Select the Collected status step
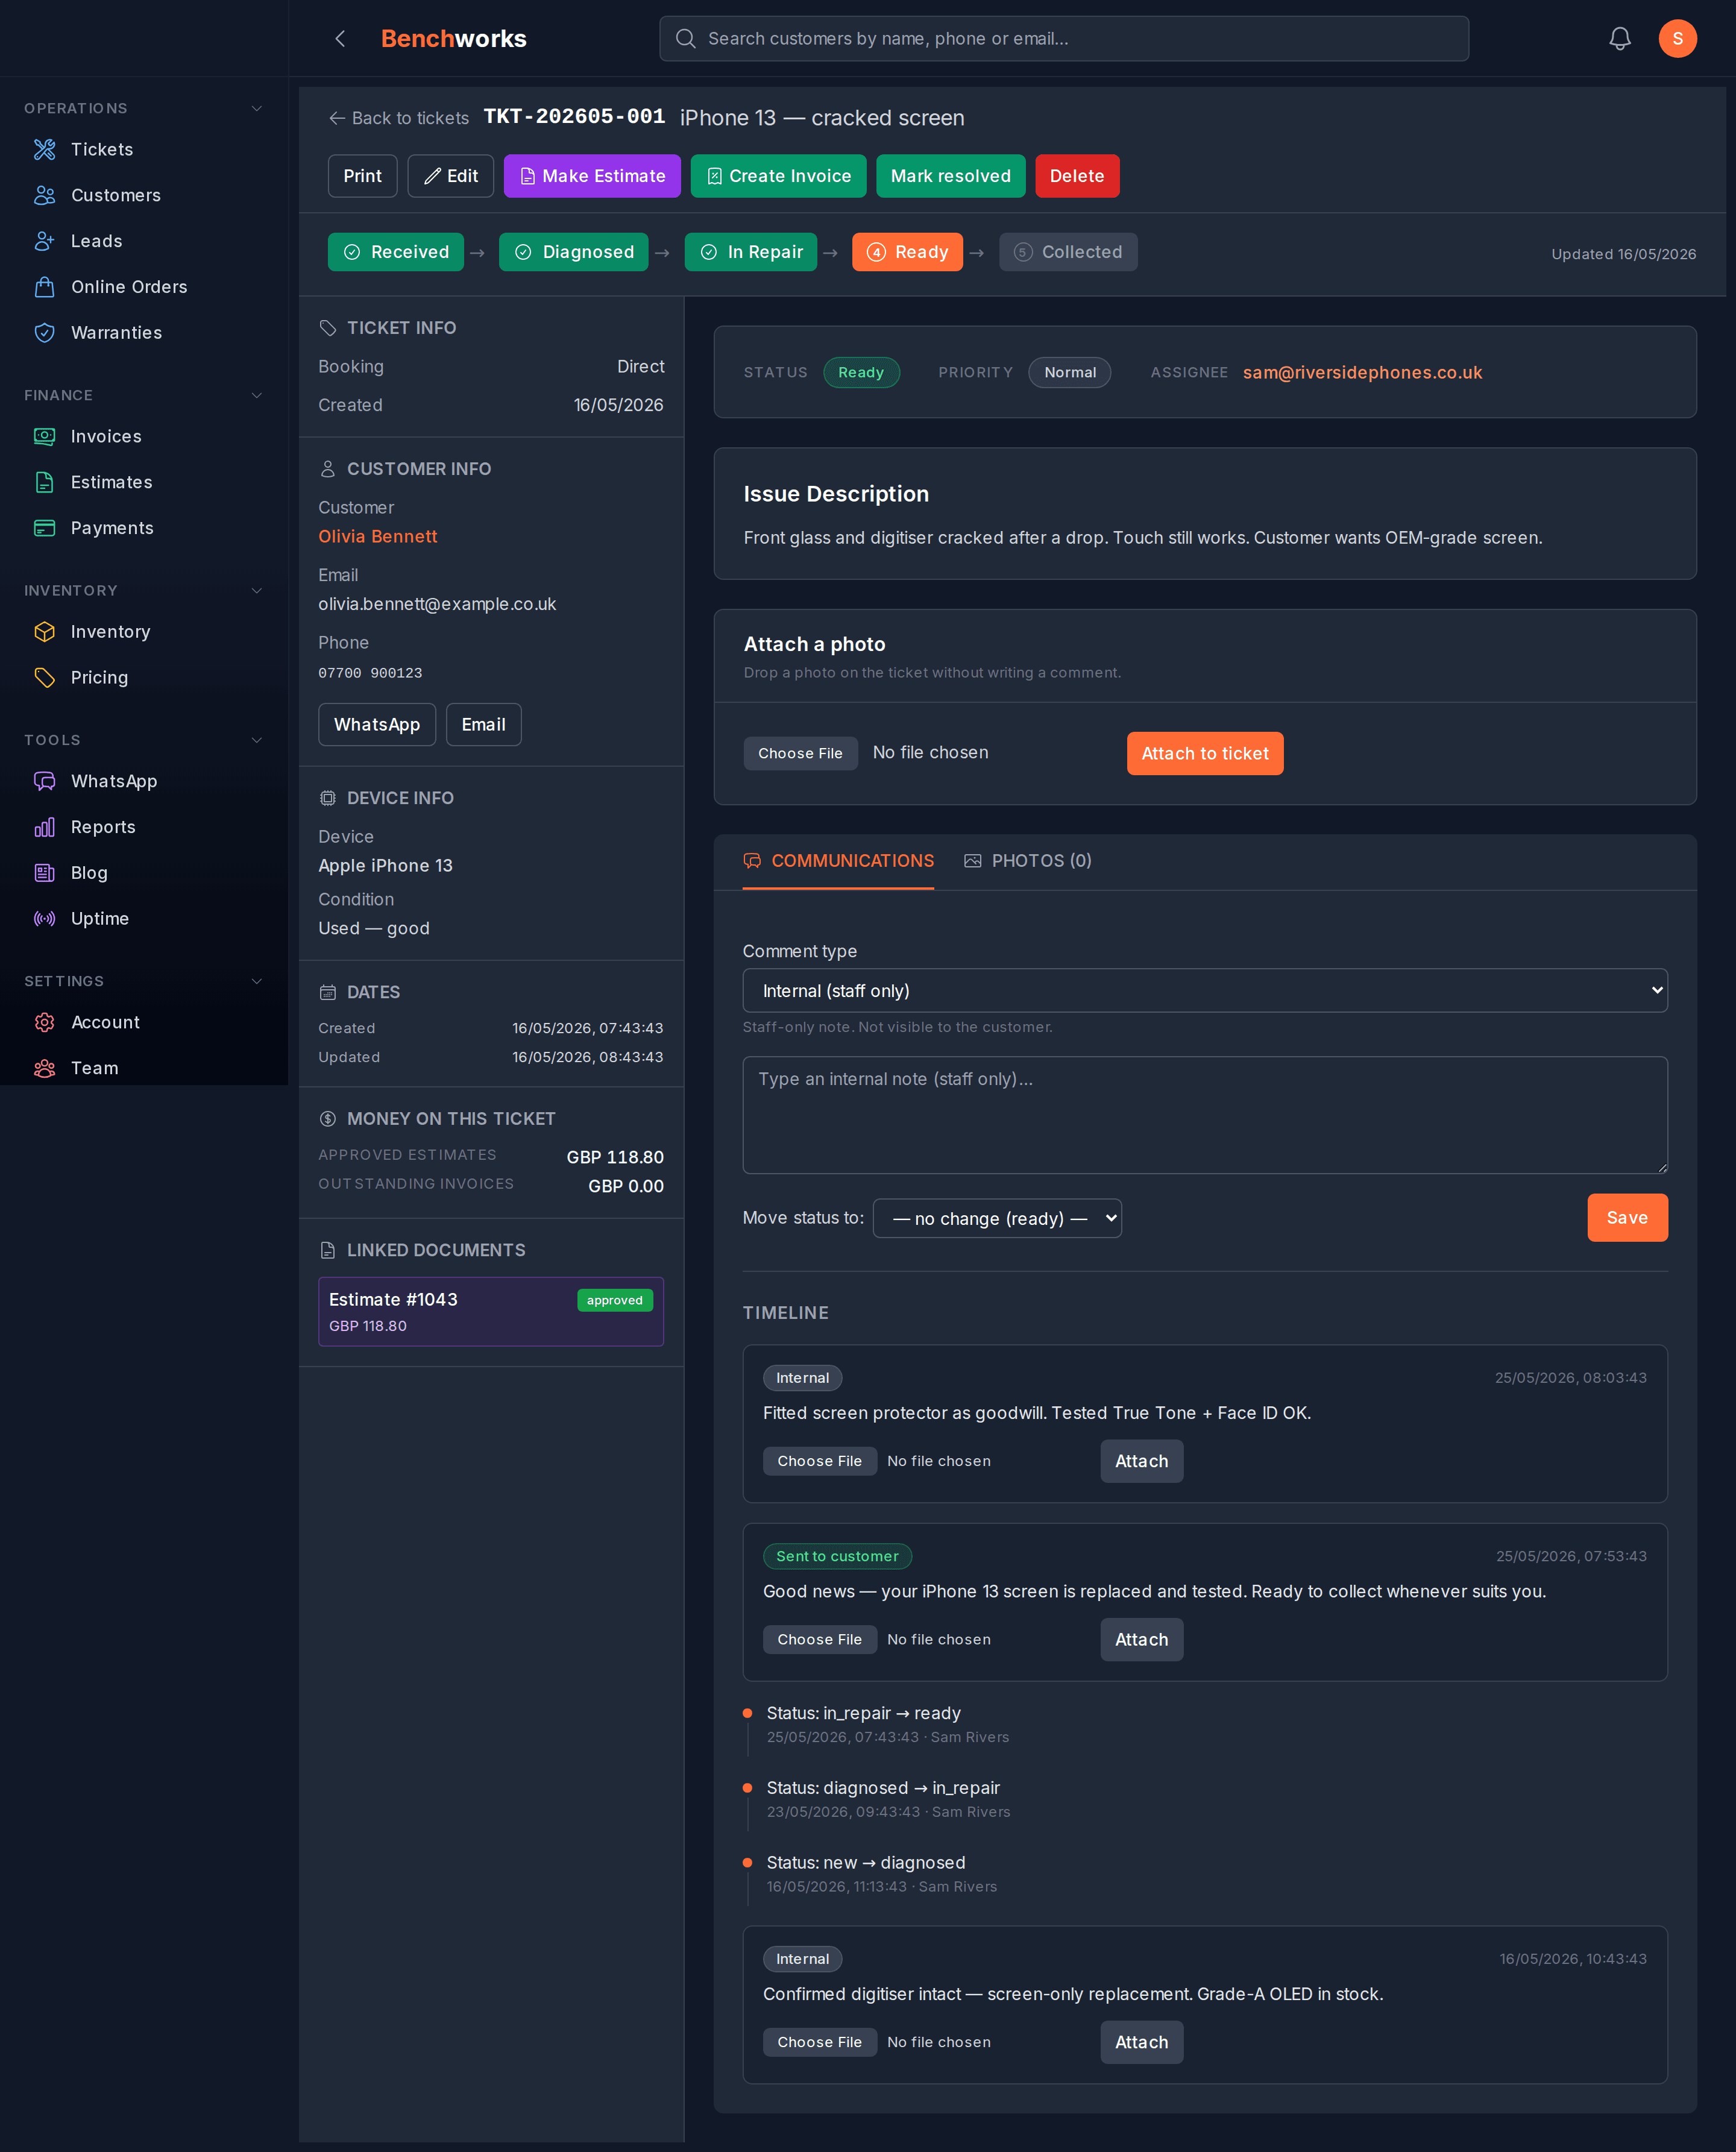This screenshot has height=2152, width=1736. click(1068, 253)
